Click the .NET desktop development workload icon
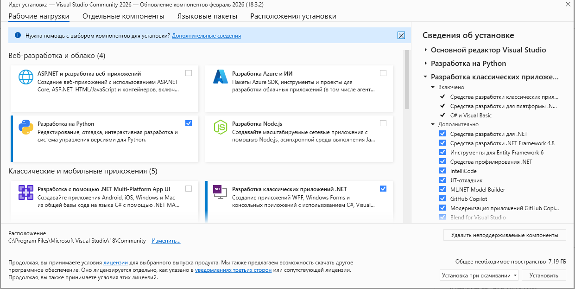The height and width of the screenshot is (289, 575). [x=221, y=192]
